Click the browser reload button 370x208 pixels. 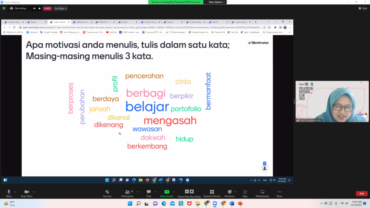[14, 27]
